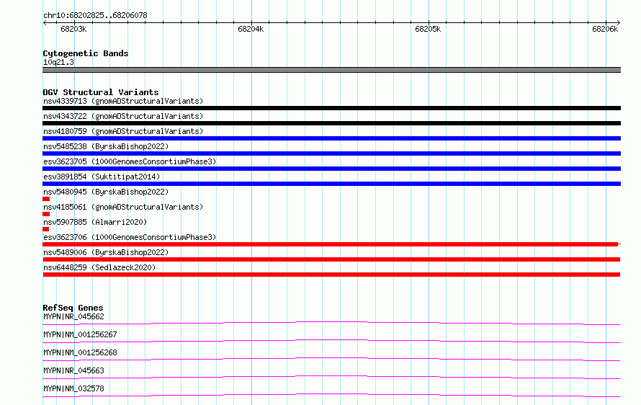641x405 pixels.
Task: Open the nsv5907885 Almarri2020 label
Action: [95, 222]
